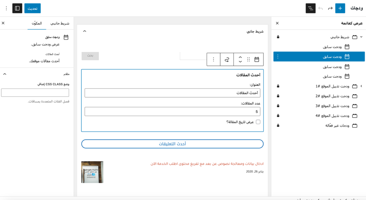Click calendar icon in block settings panel
366x200 pixels.
coord(66,37)
